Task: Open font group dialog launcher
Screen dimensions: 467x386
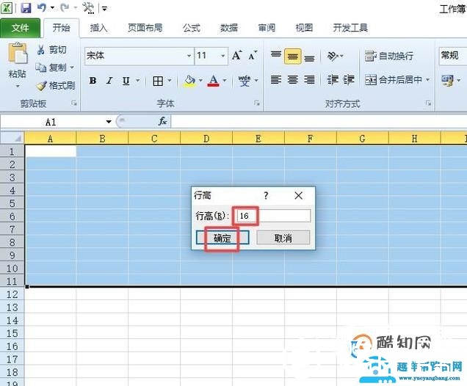Action: [x=257, y=103]
